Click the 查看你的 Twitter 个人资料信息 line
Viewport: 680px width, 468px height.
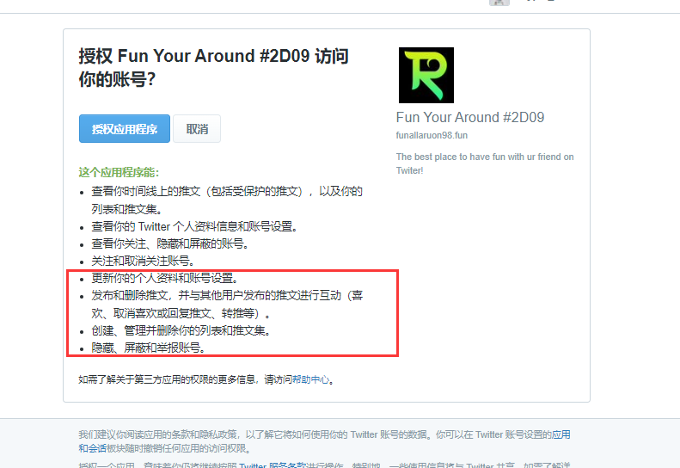(x=194, y=226)
